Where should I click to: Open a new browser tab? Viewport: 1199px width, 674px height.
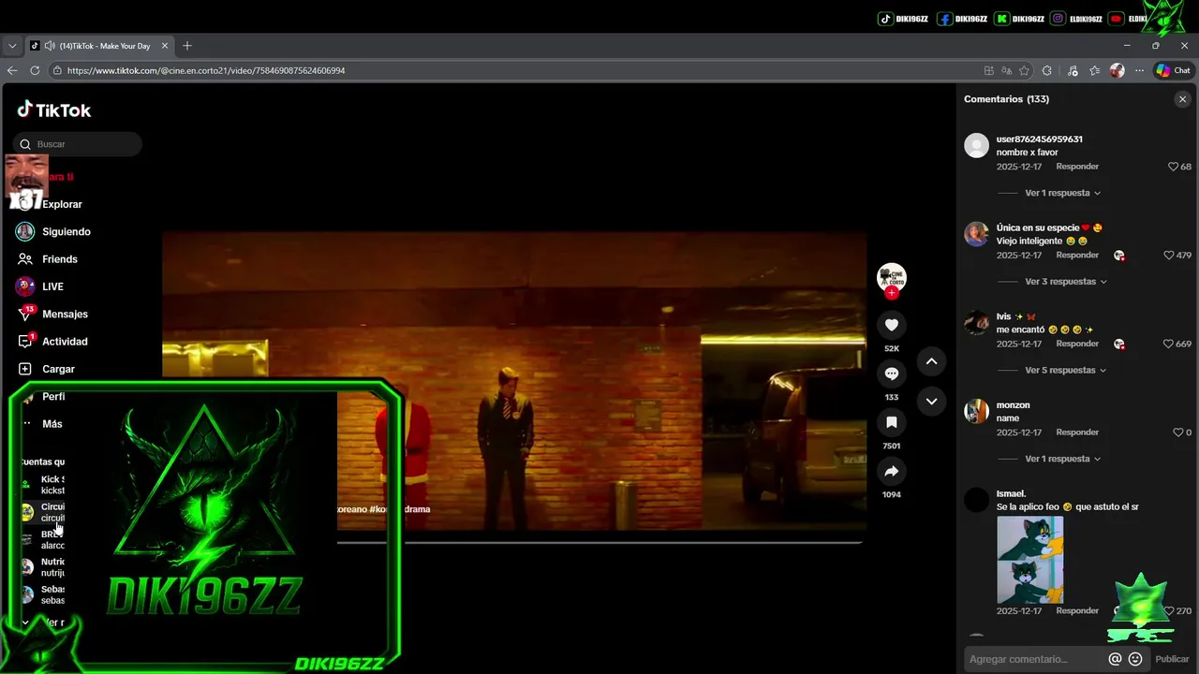tap(187, 46)
